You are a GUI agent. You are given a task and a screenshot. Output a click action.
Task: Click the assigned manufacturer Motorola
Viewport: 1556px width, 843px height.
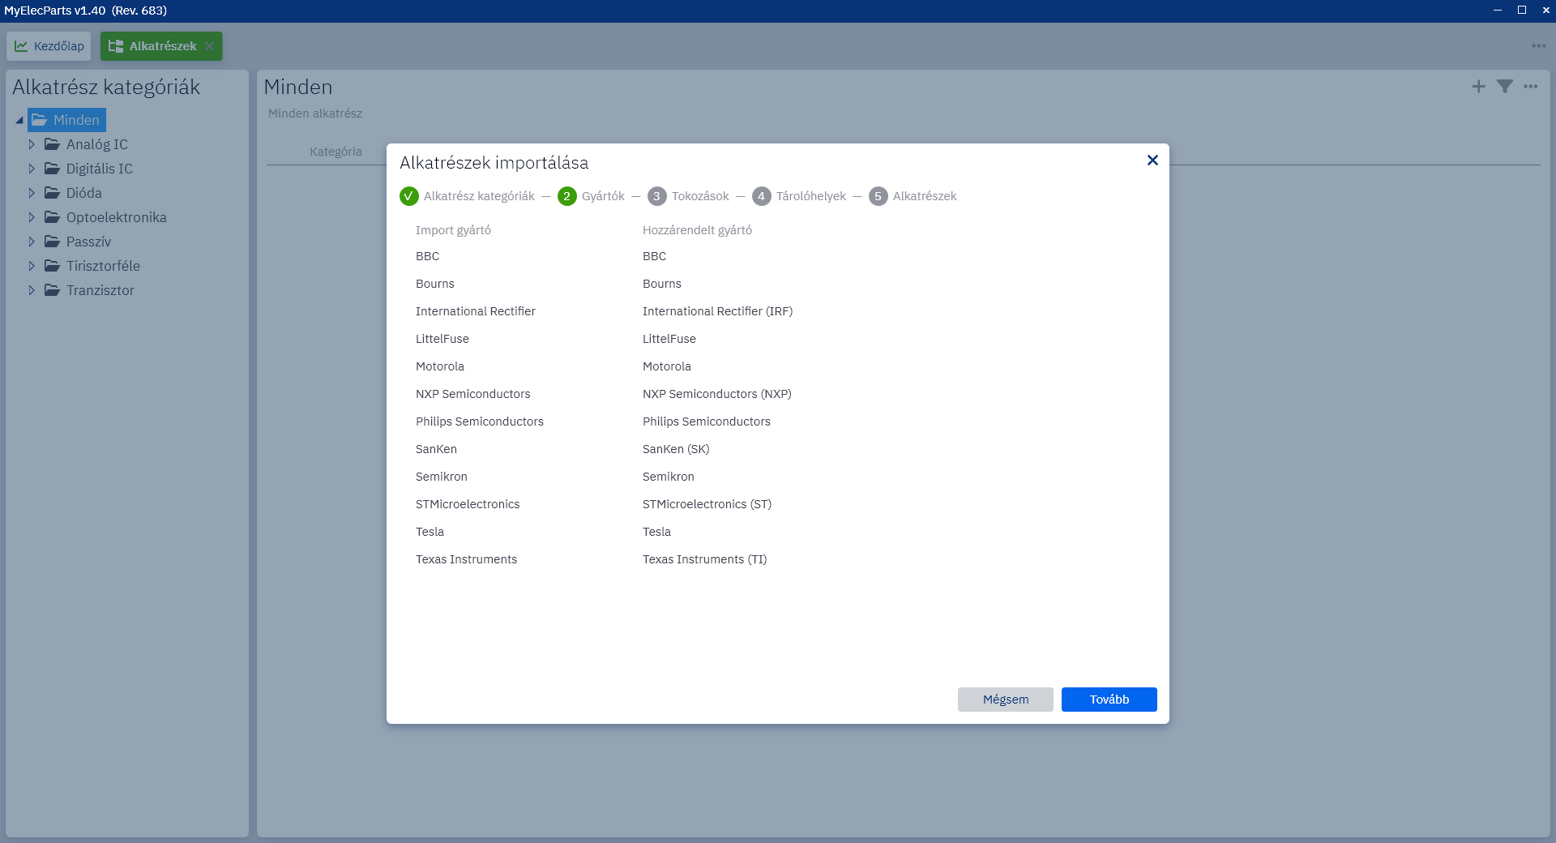click(x=666, y=366)
